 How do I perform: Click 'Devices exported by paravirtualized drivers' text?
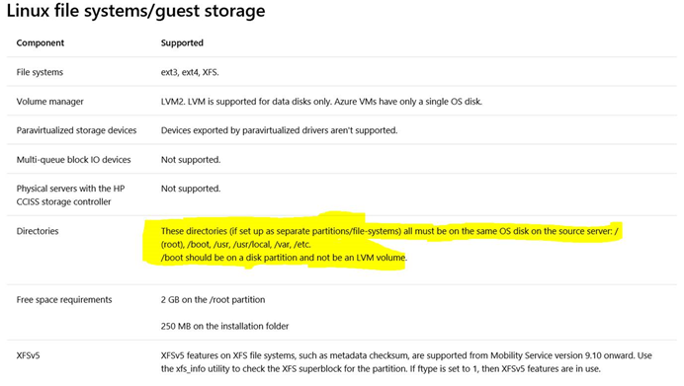[x=279, y=130]
